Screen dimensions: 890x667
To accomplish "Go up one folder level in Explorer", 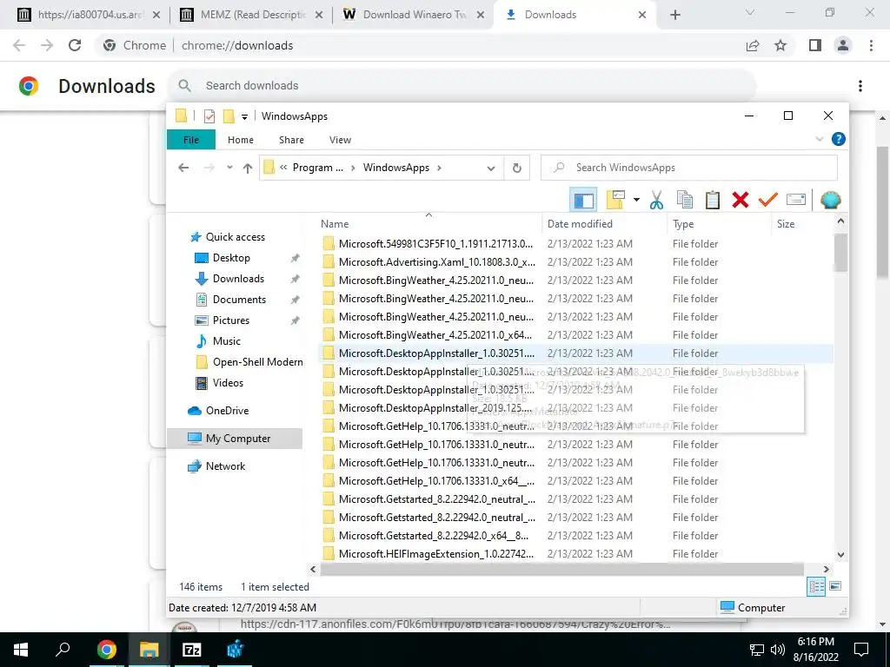I will (x=248, y=168).
